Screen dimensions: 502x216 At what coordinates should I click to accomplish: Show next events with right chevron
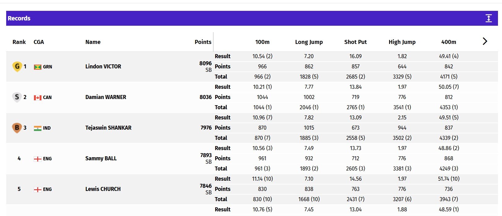pos(485,41)
